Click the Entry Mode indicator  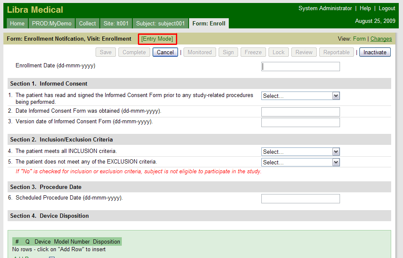[x=157, y=39]
